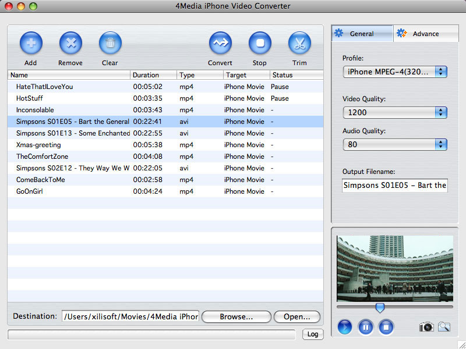Clear the list with trash icon
The width and height of the screenshot is (466, 349).
click(x=110, y=43)
